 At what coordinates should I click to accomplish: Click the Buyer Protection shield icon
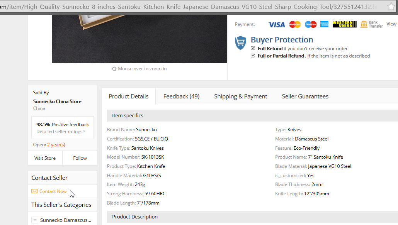[240, 42]
